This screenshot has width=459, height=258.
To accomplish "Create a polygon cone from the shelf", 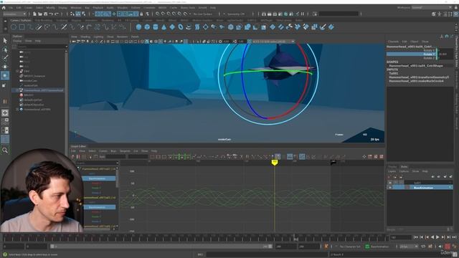I will click(164, 27).
